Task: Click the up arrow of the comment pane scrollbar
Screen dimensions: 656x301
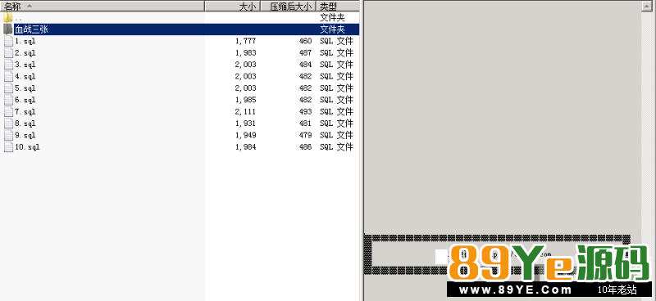Action: coord(646,6)
